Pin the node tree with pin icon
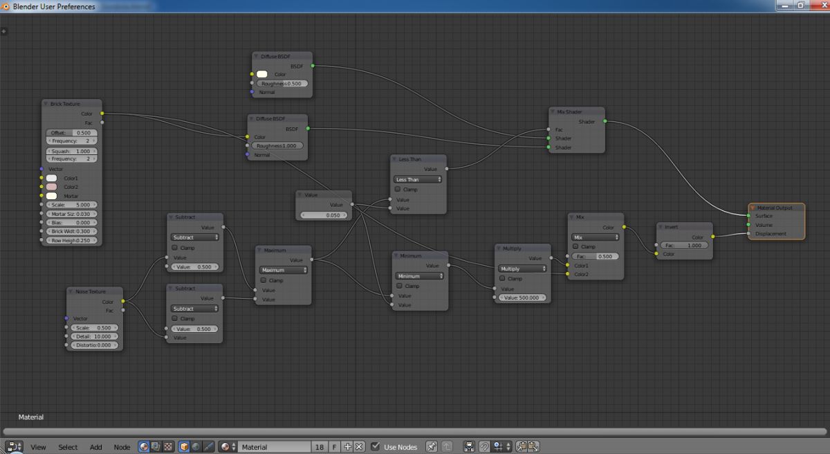The height and width of the screenshot is (454, 830). pos(432,447)
